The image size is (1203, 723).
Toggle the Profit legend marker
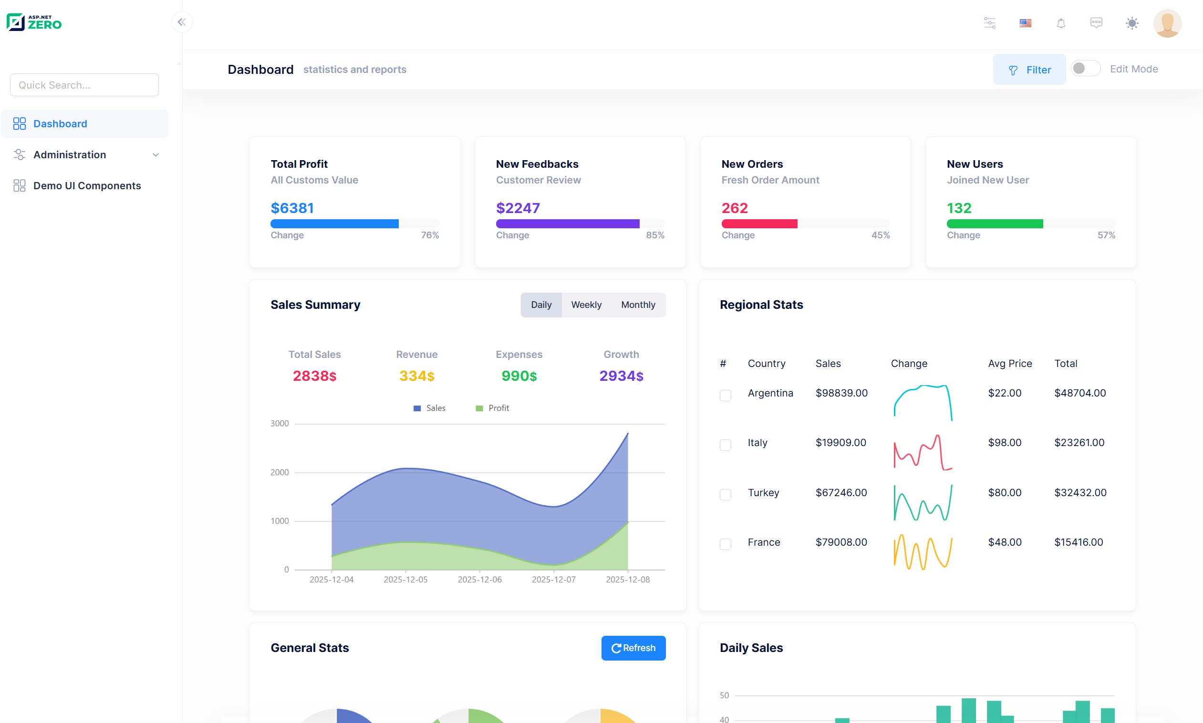click(479, 408)
